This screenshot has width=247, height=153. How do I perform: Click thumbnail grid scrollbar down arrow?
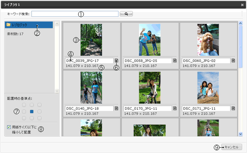point(241,134)
